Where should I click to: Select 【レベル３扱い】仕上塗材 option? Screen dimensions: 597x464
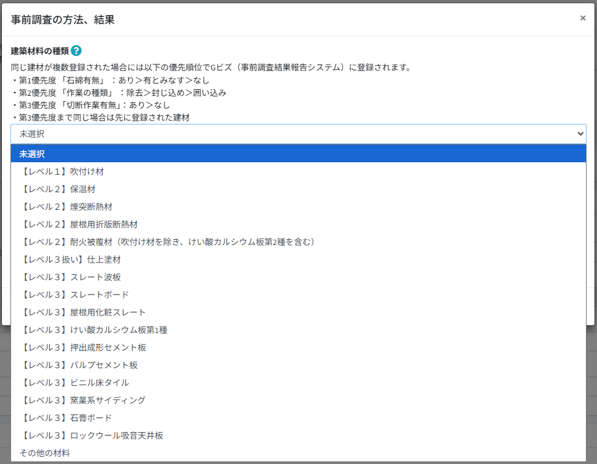click(x=70, y=259)
